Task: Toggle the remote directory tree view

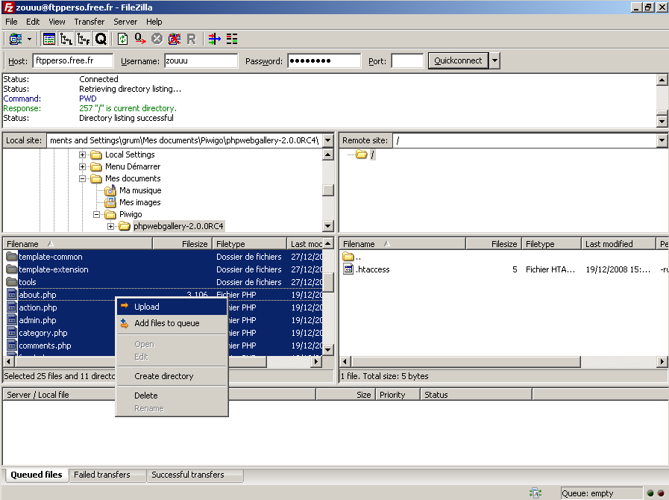Action: coord(84,40)
